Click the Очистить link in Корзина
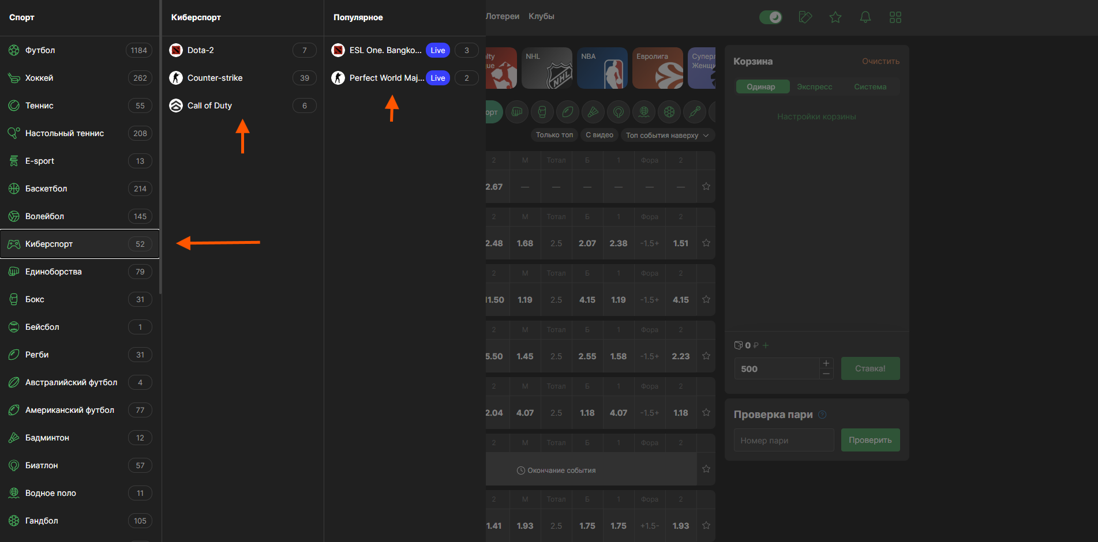 pos(880,61)
